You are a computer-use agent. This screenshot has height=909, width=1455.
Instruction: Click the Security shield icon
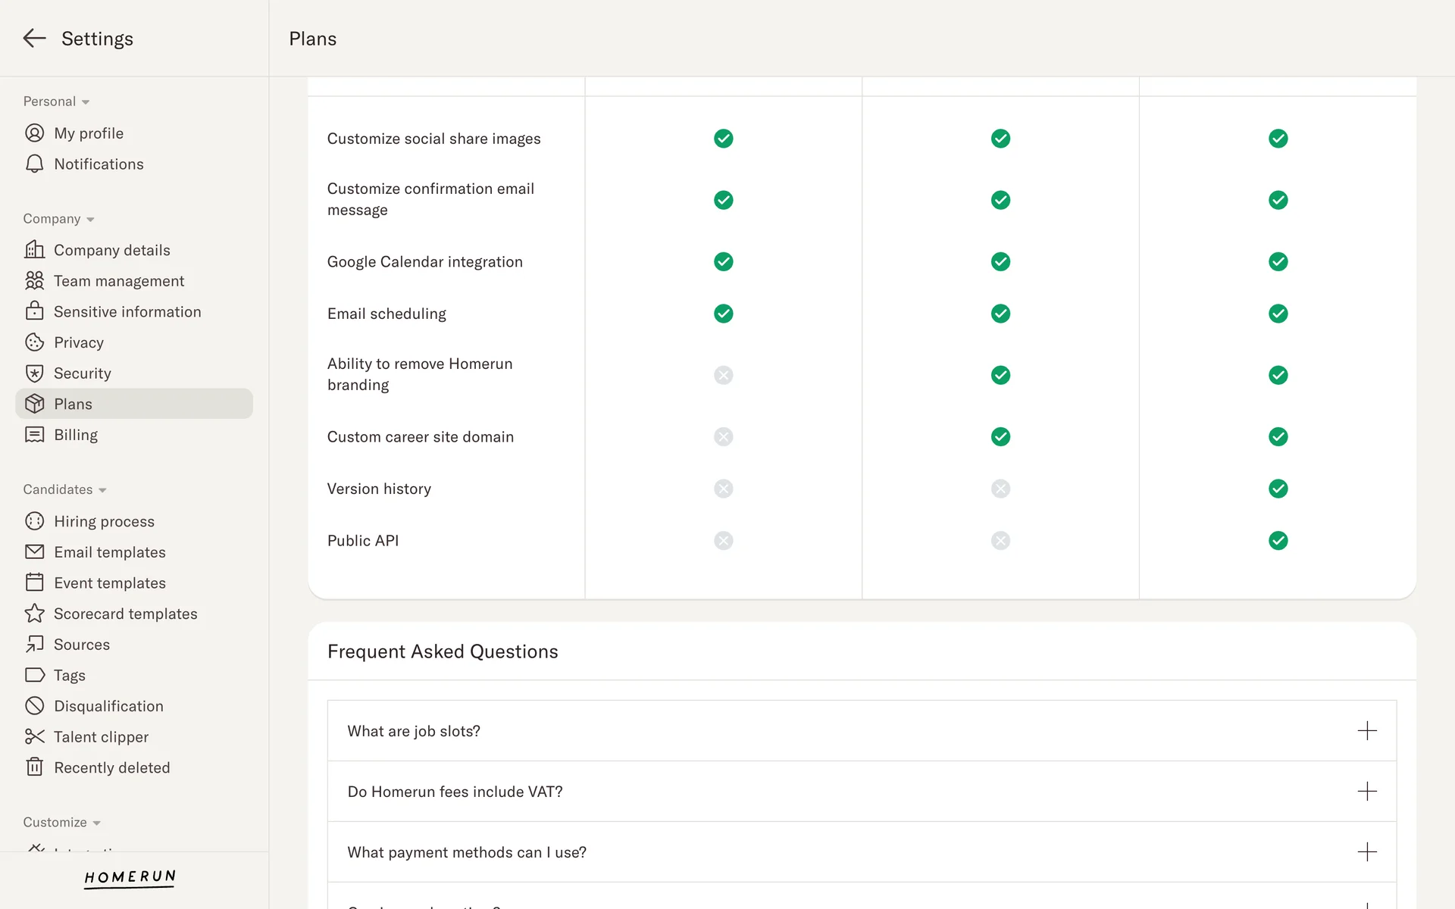pyautogui.click(x=34, y=373)
